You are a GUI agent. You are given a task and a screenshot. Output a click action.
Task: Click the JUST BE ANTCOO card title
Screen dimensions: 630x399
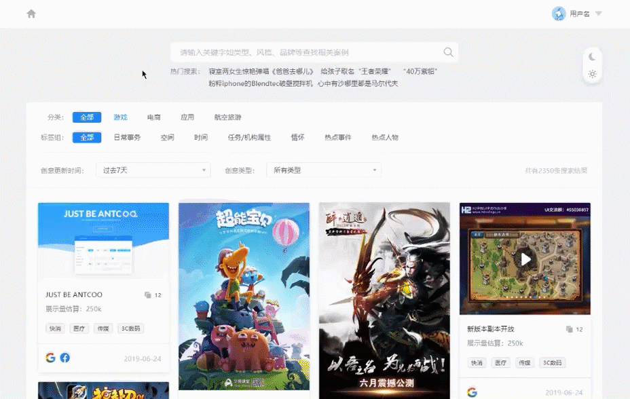click(x=74, y=294)
